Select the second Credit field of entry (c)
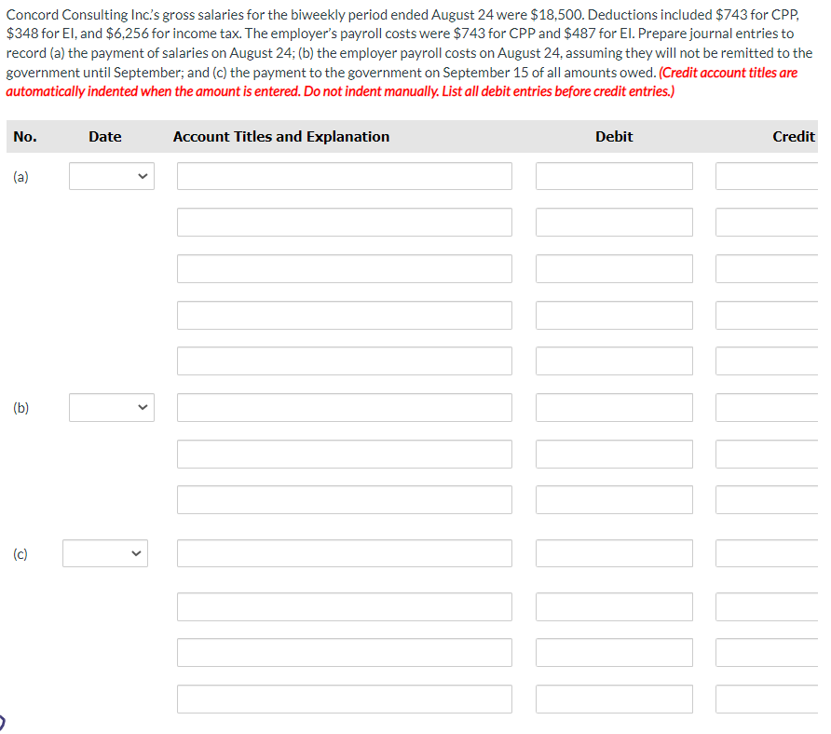The image size is (831, 734). coord(768,606)
